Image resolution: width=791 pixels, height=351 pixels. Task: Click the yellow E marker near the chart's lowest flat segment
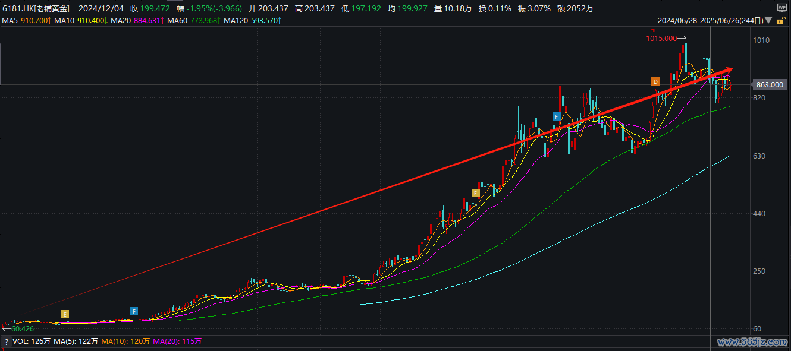65,314
